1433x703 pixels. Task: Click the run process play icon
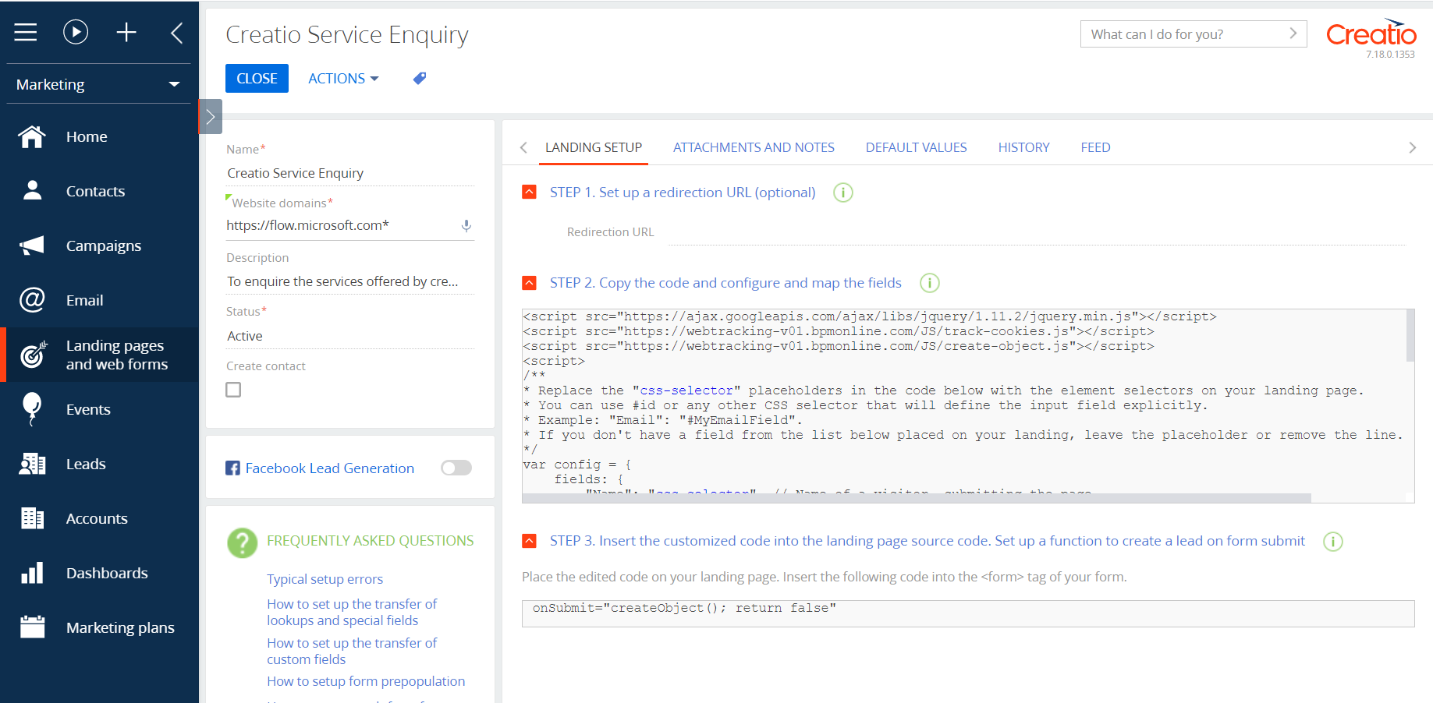(76, 32)
